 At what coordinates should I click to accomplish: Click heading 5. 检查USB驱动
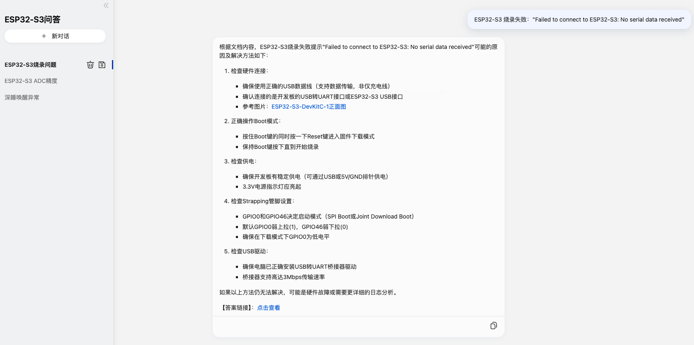pyautogui.click(x=246, y=251)
